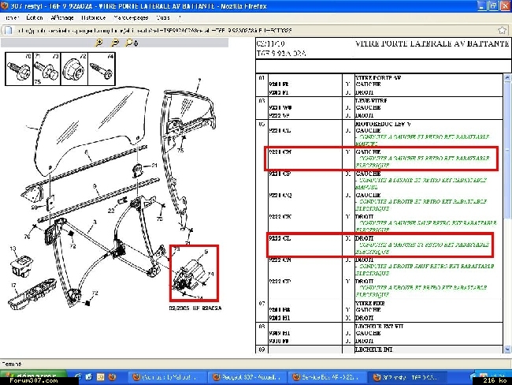Viewport: 512px width, 385px height.
Task: Launch Internet Explorer from the quick launch bar
Action: pos(78,377)
